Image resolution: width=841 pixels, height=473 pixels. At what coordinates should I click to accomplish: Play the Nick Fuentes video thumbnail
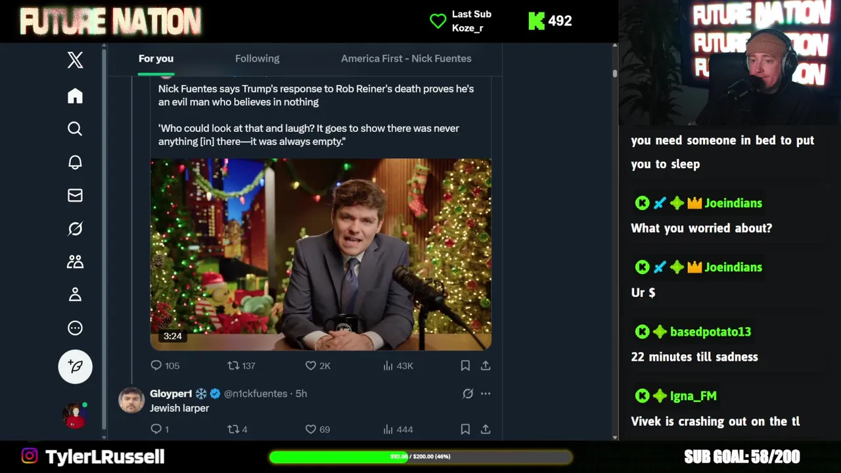321,254
